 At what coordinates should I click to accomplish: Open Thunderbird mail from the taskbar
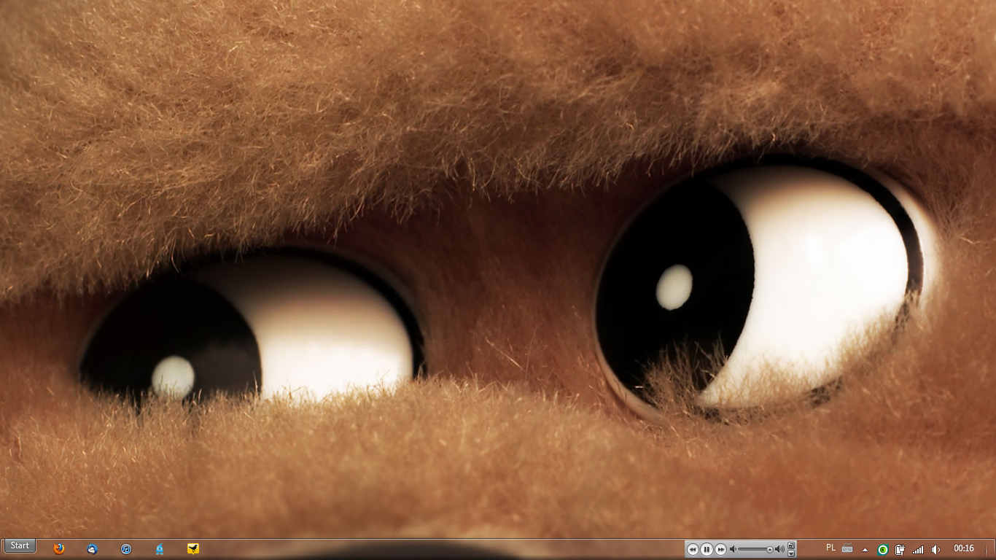pyautogui.click(x=93, y=548)
